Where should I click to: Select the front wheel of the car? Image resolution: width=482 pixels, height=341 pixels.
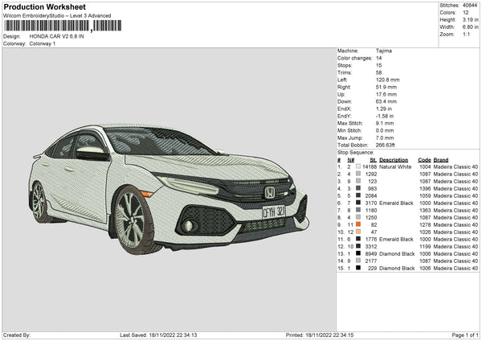click(131, 220)
